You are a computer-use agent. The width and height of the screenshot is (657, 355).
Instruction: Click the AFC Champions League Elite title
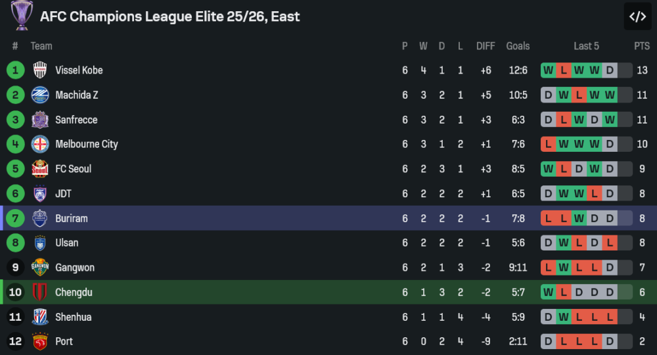170,16
